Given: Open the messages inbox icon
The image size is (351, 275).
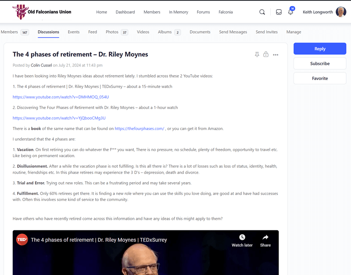Looking at the screenshot, I should [279, 12].
